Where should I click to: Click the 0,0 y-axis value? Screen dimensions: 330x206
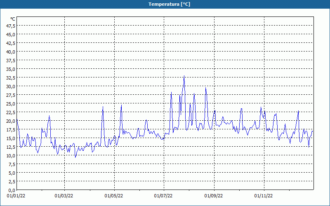[x=12, y=190]
